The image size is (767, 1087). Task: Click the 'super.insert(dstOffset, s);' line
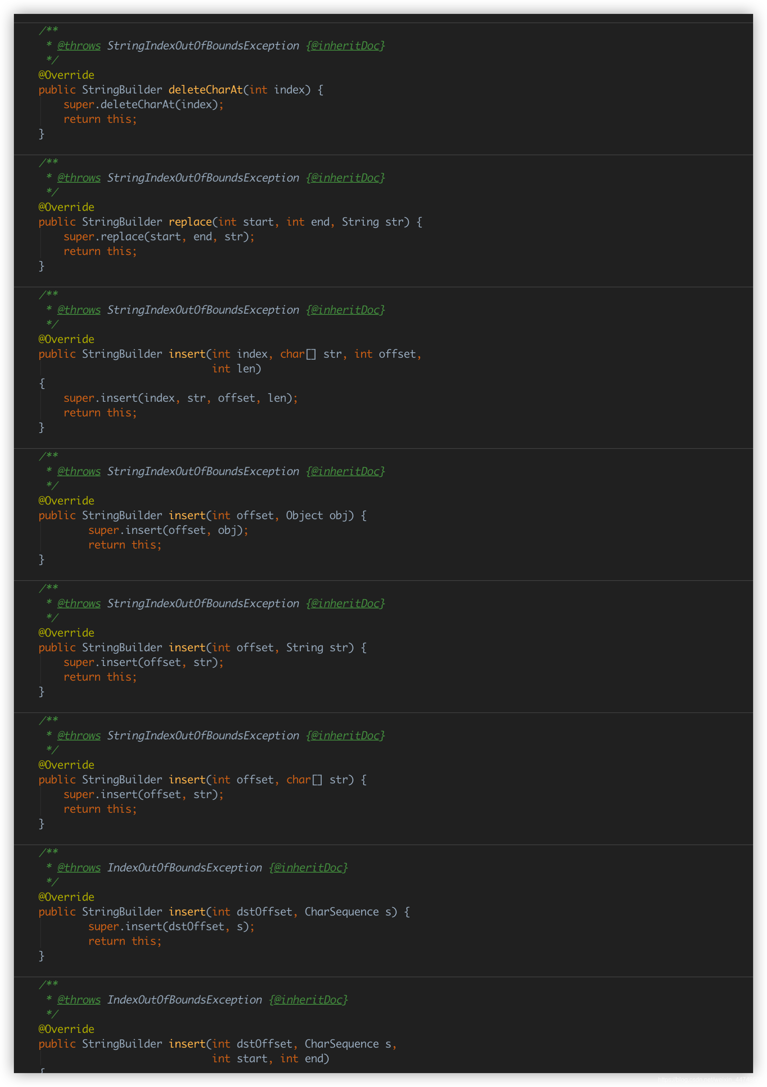pos(171,927)
